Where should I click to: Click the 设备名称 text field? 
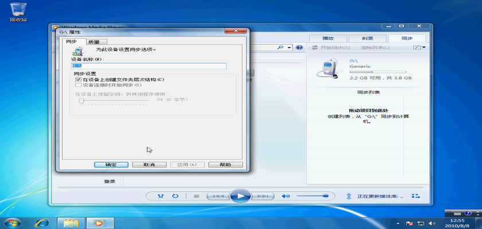coord(148,66)
